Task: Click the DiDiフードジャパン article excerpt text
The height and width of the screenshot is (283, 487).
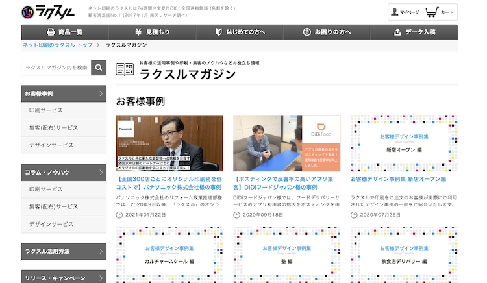Action: click(x=286, y=201)
